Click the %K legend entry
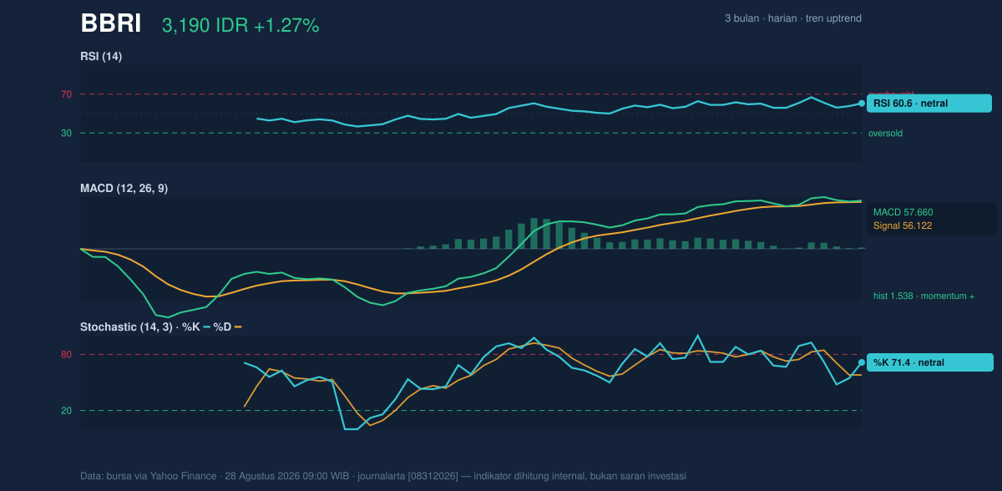Image resolution: width=1002 pixels, height=491 pixels. point(196,326)
